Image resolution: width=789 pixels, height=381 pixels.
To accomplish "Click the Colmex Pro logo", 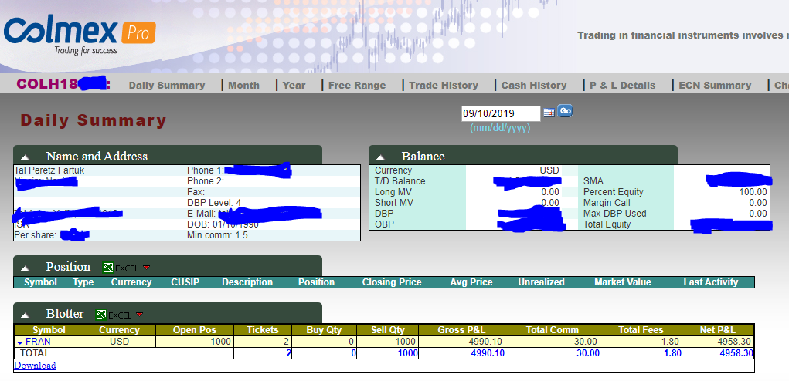I will coord(80,35).
